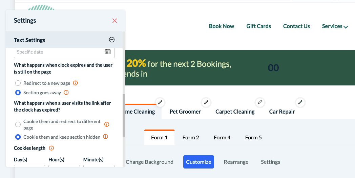Image resolution: width=355 pixels, height=178 pixels.
Task: Collapse the Text Settings section
Action: click(112, 40)
